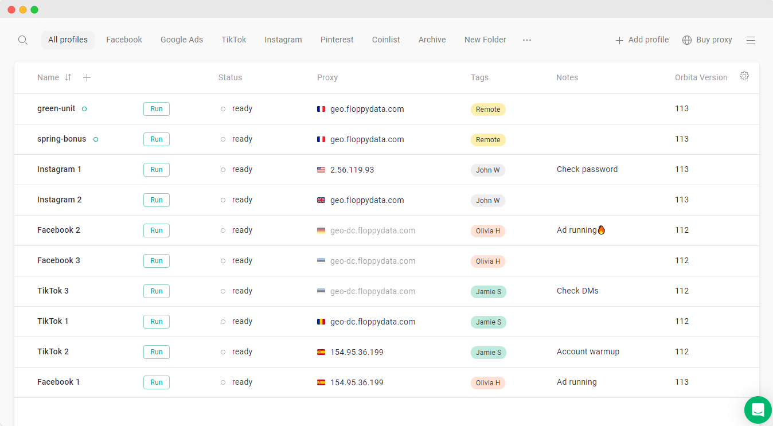The height and width of the screenshot is (426, 773).
Task: Open table column settings gear icon
Action: tap(744, 76)
